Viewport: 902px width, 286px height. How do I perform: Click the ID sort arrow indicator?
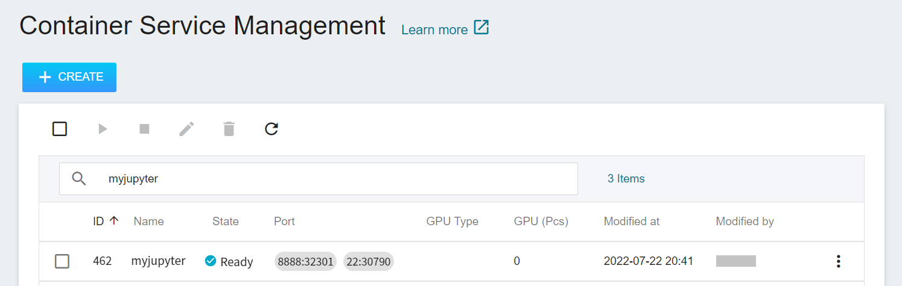pos(113,222)
